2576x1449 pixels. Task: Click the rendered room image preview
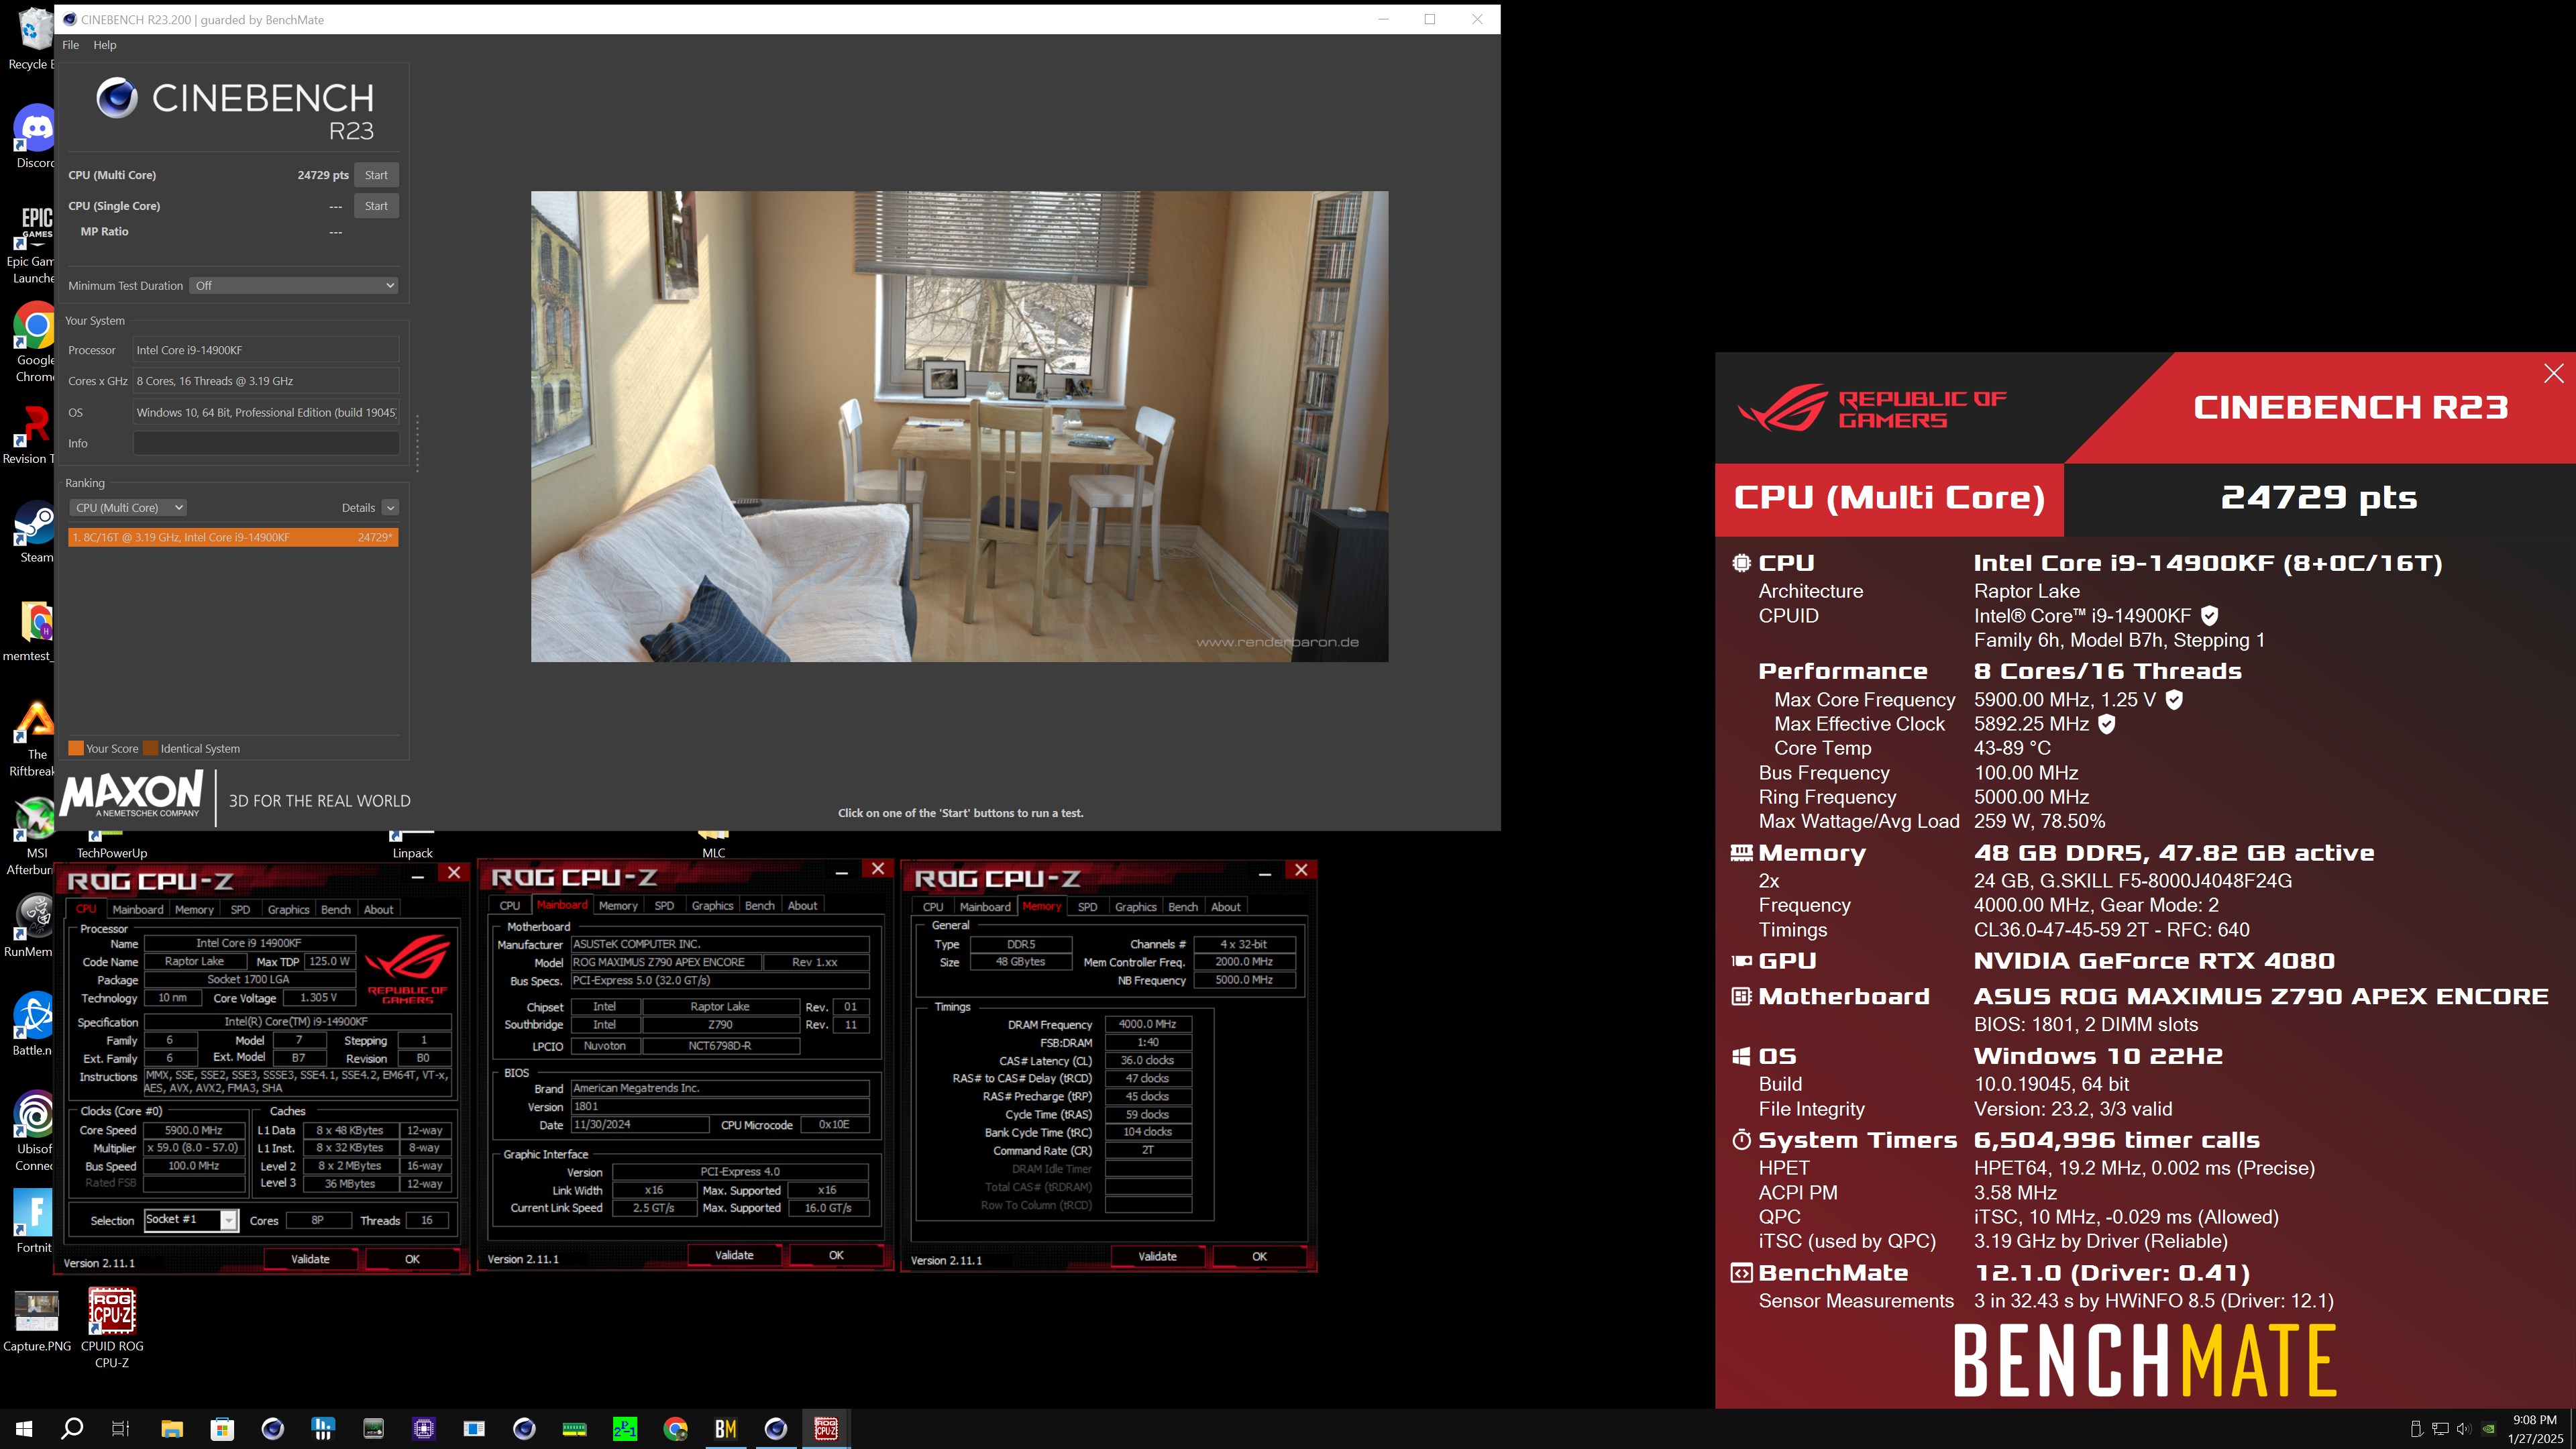[959, 426]
